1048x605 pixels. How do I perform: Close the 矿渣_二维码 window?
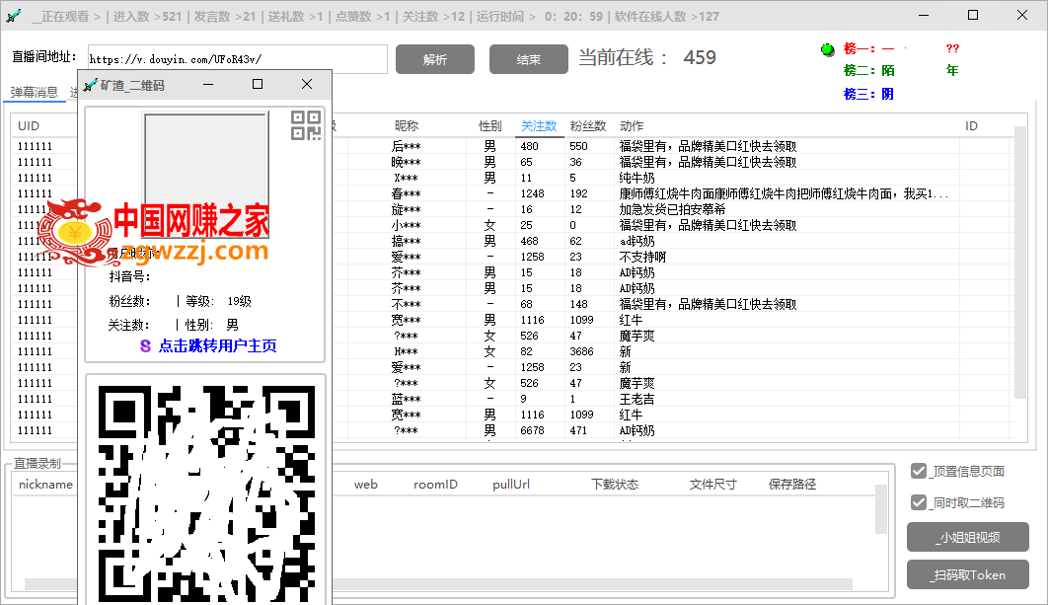tap(307, 84)
